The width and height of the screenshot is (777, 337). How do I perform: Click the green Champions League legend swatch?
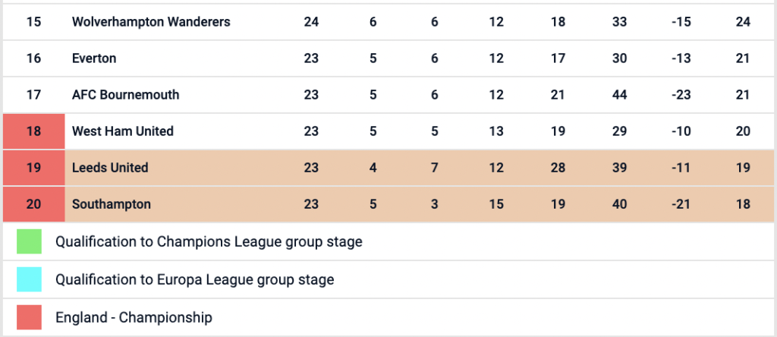coord(29,243)
